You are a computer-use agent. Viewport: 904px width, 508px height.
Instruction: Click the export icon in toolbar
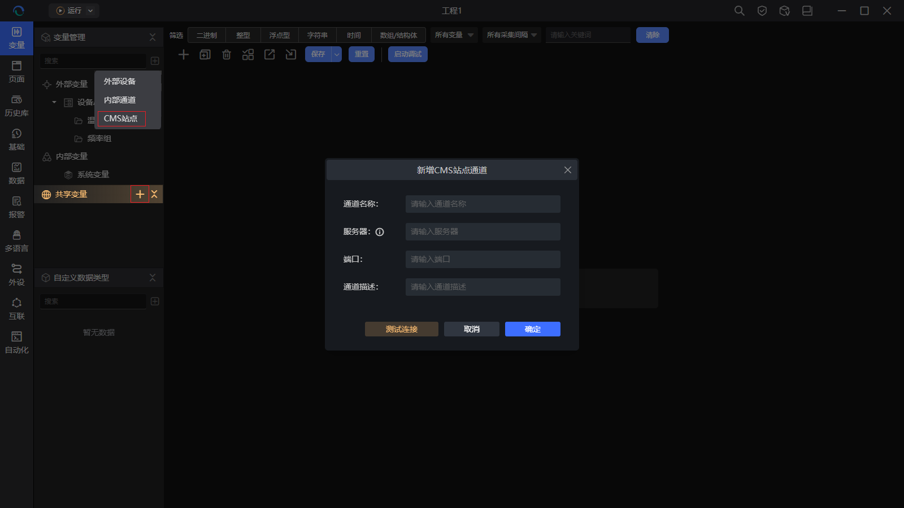(270, 54)
